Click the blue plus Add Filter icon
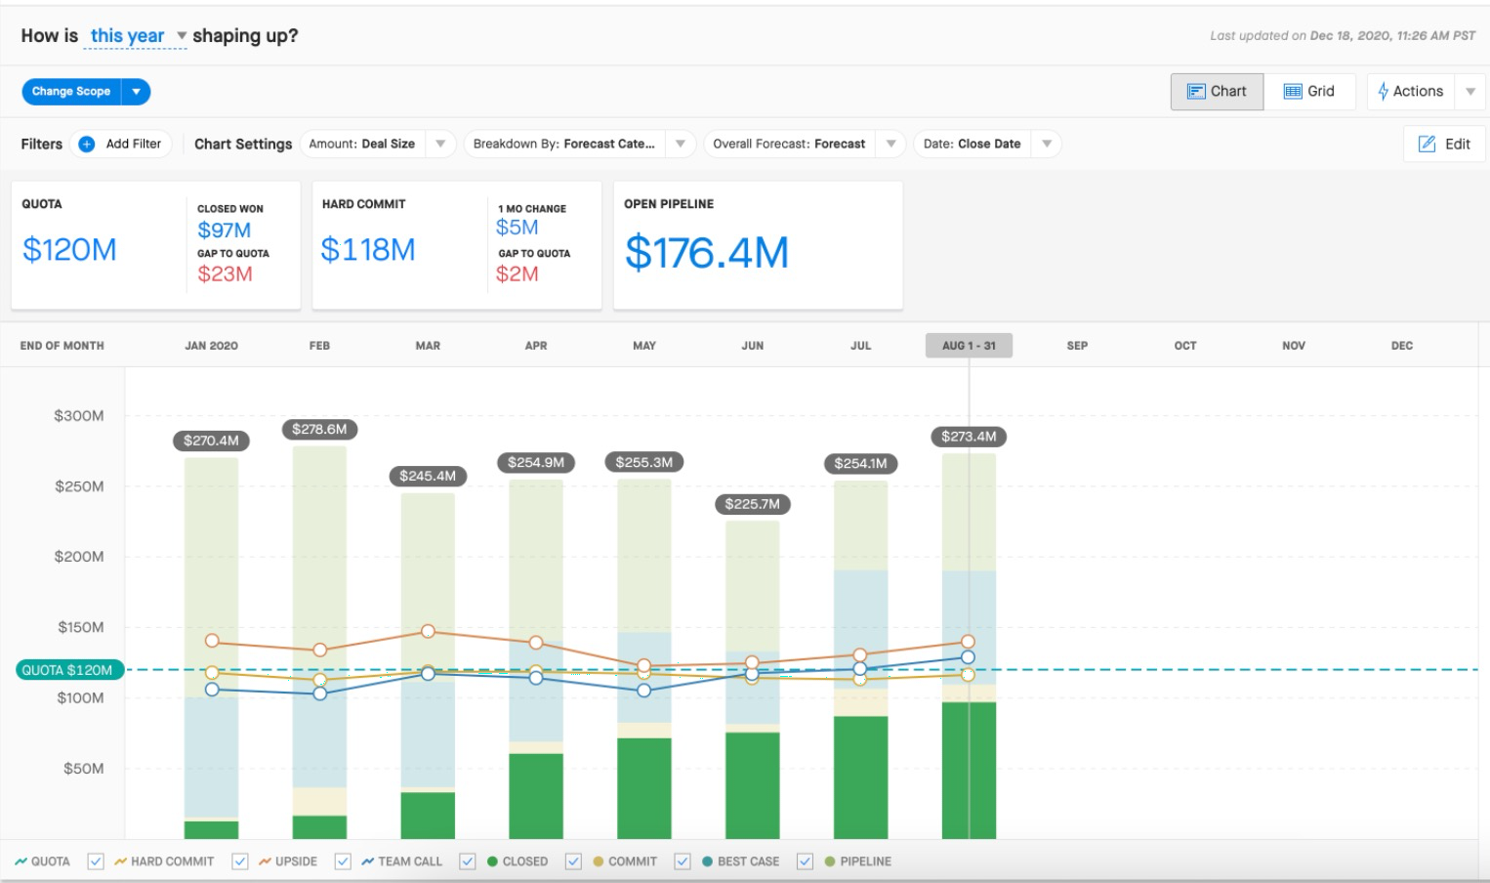 pos(87,144)
